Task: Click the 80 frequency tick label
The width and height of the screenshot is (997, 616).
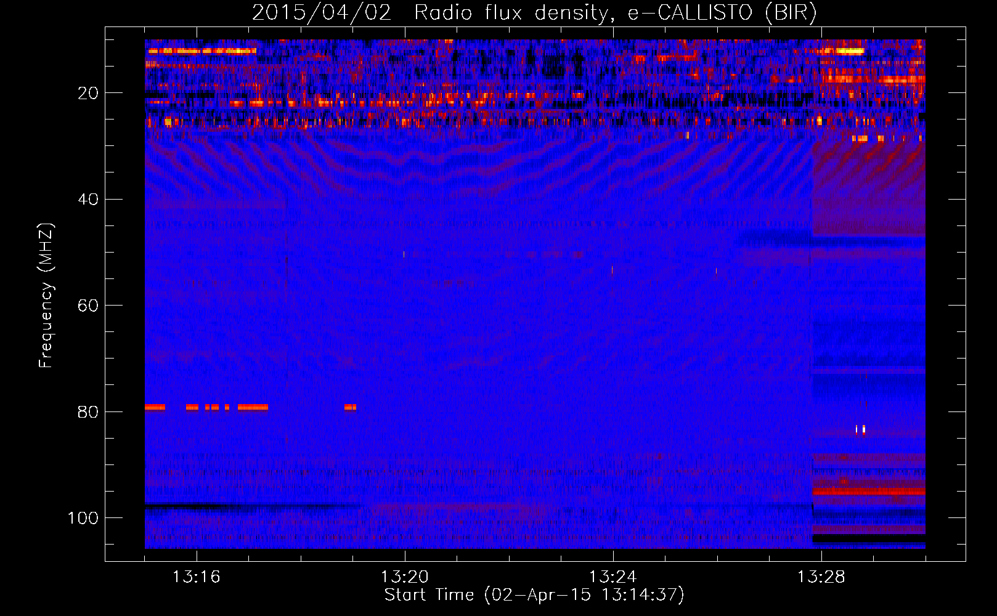Action: (88, 412)
